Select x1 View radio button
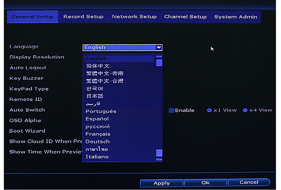This screenshot has width=281, height=190. tap(209, 110)
